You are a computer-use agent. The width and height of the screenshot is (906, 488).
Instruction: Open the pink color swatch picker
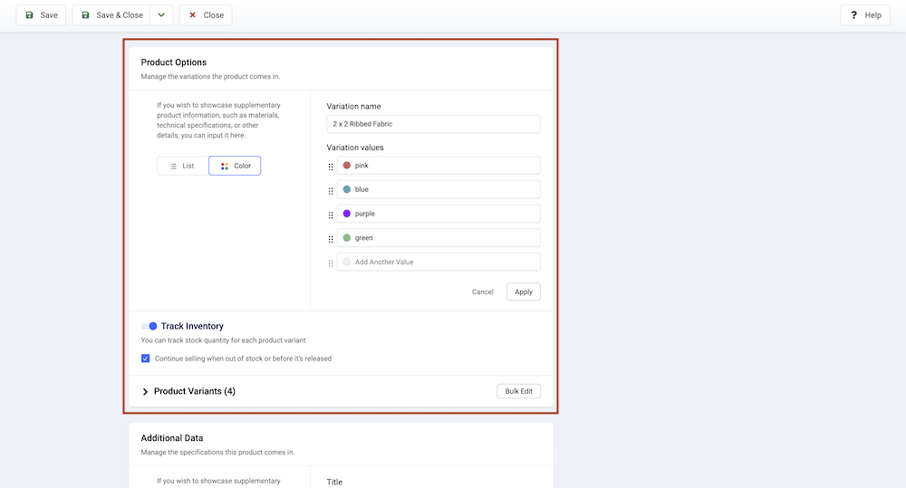click(347, 166)
